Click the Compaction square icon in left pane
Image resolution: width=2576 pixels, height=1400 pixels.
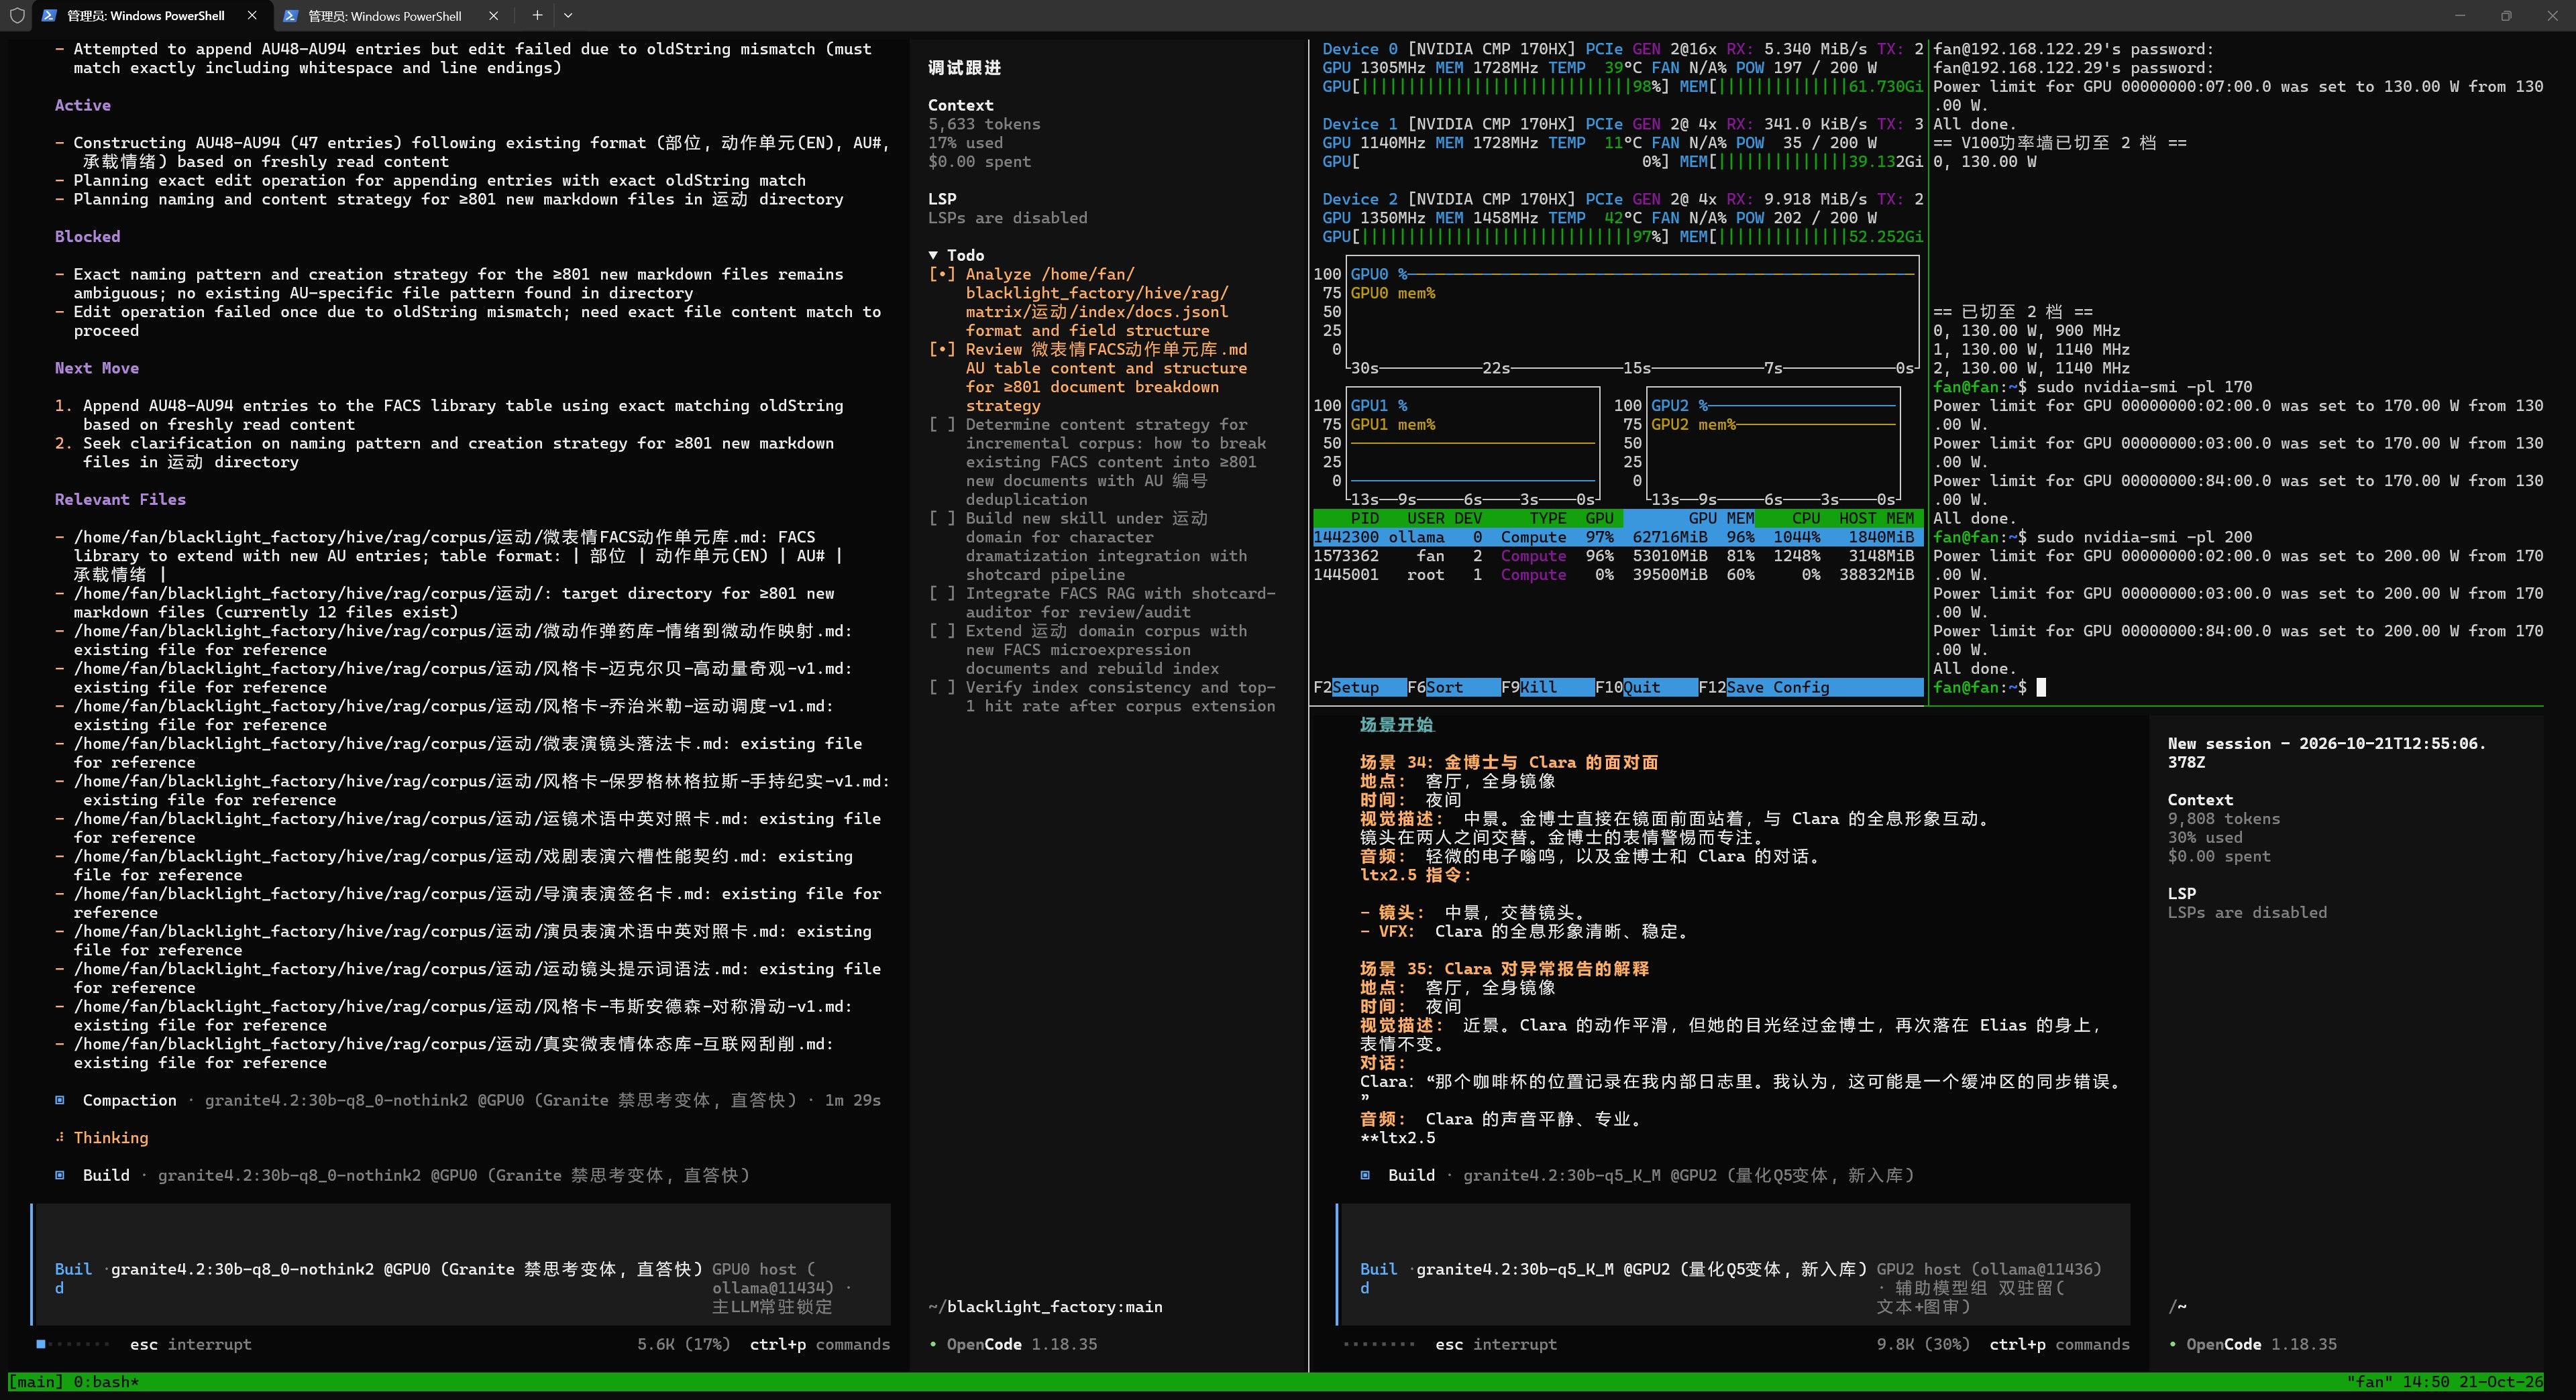click(x=60, y=1100)
